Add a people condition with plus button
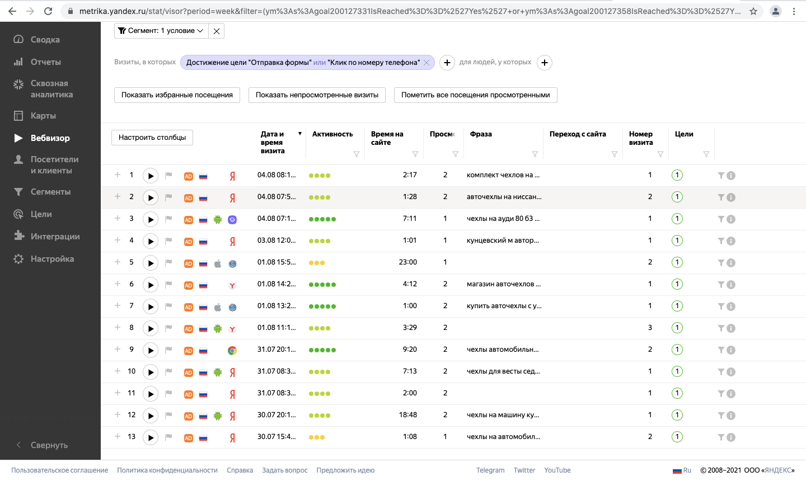 [545, 63]
